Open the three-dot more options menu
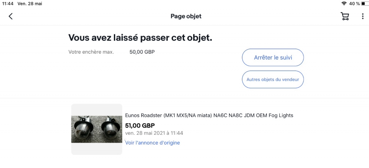369x168 pixels. [x=363, y=16]
